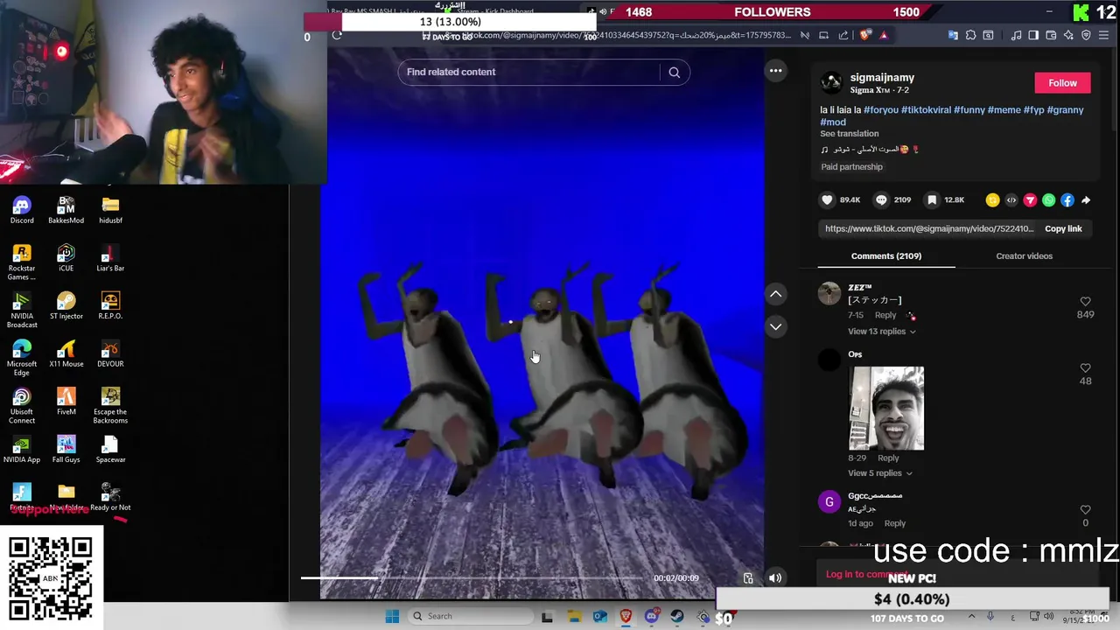
Task: Share the video via WhatsApp icon
Action: [1049, 200]
